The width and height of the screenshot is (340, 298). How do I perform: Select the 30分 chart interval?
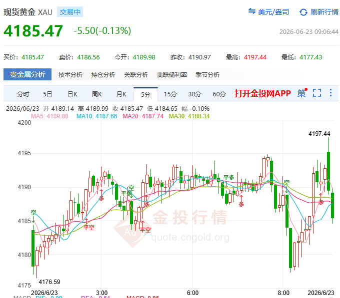point(194,94)
